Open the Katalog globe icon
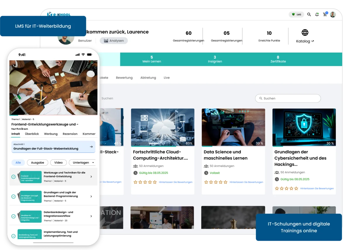351x250 pixels. coord(305,32)
